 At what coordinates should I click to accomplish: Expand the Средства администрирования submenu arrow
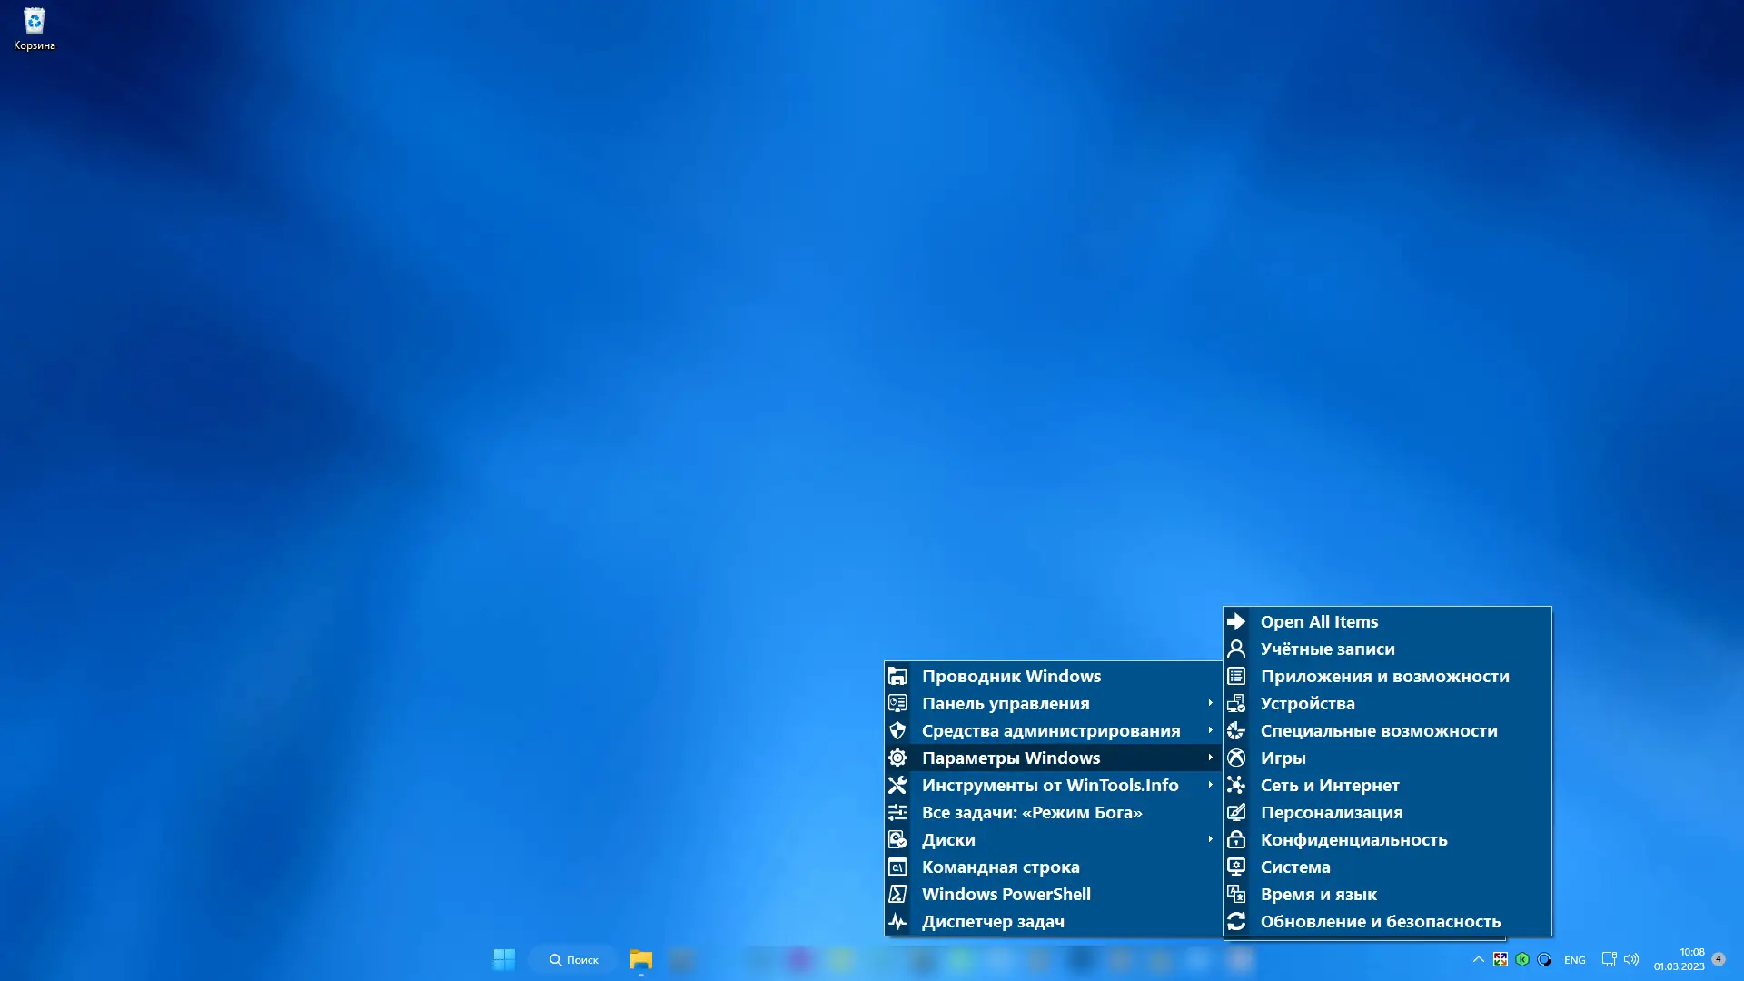pyautogui.click(x=1210, y=730)
